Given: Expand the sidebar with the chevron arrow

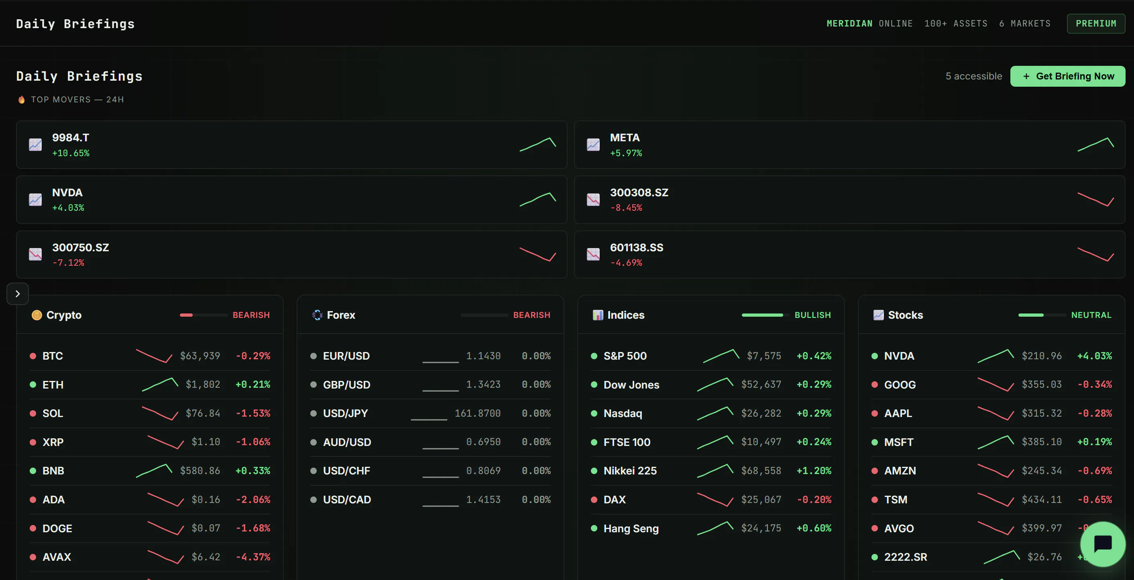Looking at the screenshot, I should click(x=18, y=293).
